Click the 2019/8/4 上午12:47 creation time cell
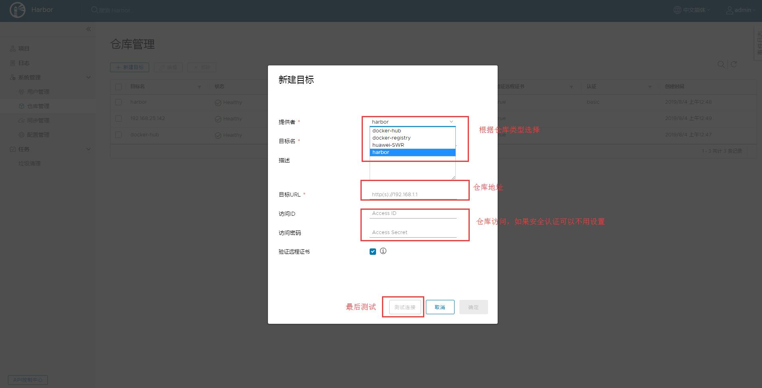This screenshot has height=388, width=762. pos(688,135)
